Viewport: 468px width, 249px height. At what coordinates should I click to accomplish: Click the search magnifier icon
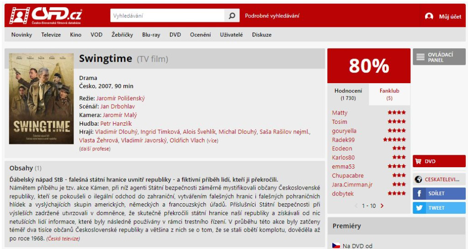(x=232, y=16)
